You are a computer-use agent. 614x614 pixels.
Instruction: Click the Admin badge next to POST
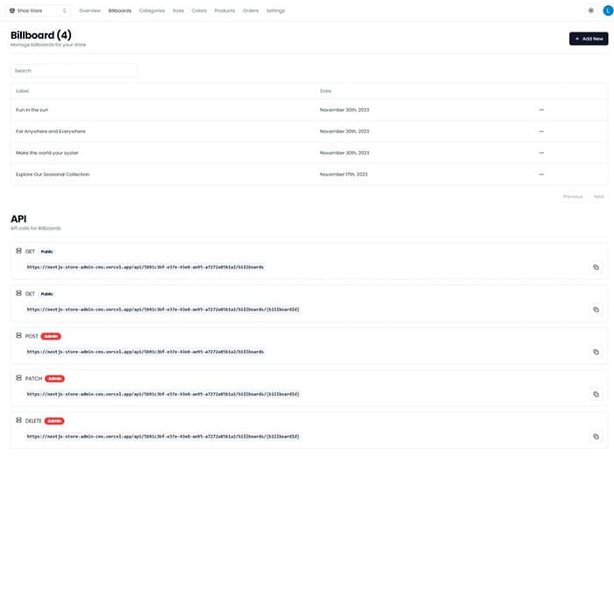[51, 336]
